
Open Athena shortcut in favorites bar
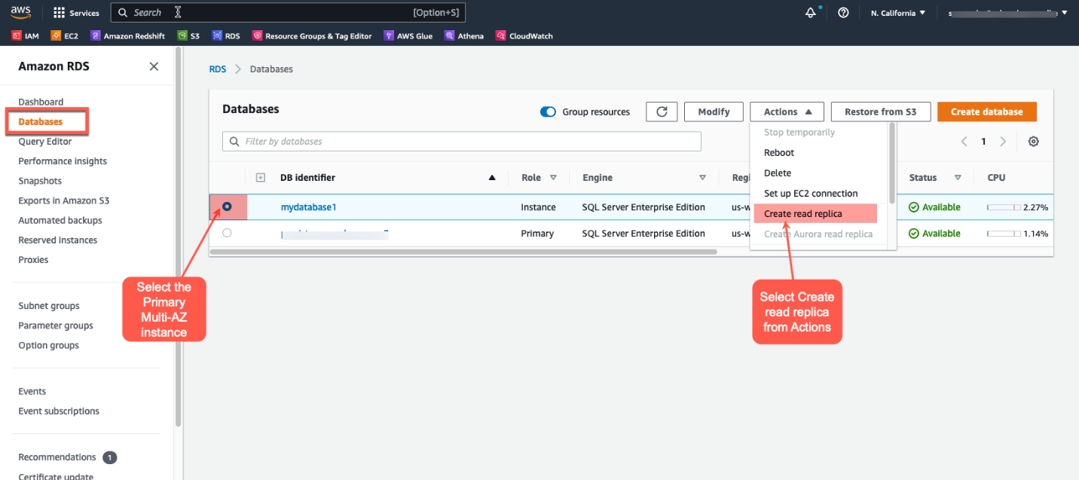[x=464, y=35]
